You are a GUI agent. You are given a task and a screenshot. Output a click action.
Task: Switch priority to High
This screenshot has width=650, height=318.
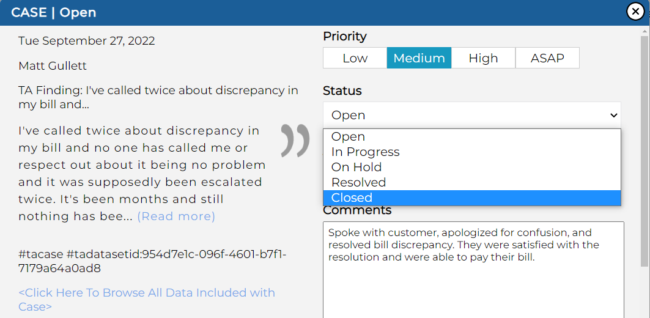(483, 58)
